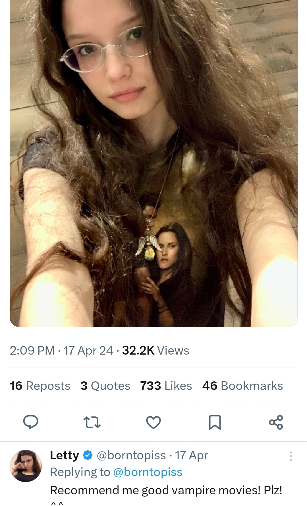Open the three-dot menu on Letty's reply
Image resolution: width=307 pixels, height=506 pixels.
(x=291, y=456)
